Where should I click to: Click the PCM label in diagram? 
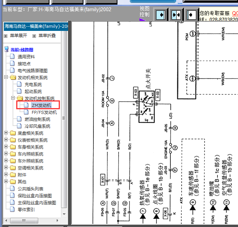(x=187, y=37)
